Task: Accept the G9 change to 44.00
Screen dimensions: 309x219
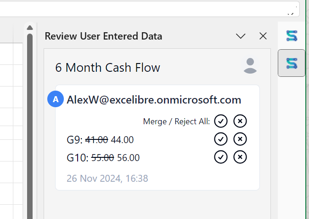Action: pos(221,139)
